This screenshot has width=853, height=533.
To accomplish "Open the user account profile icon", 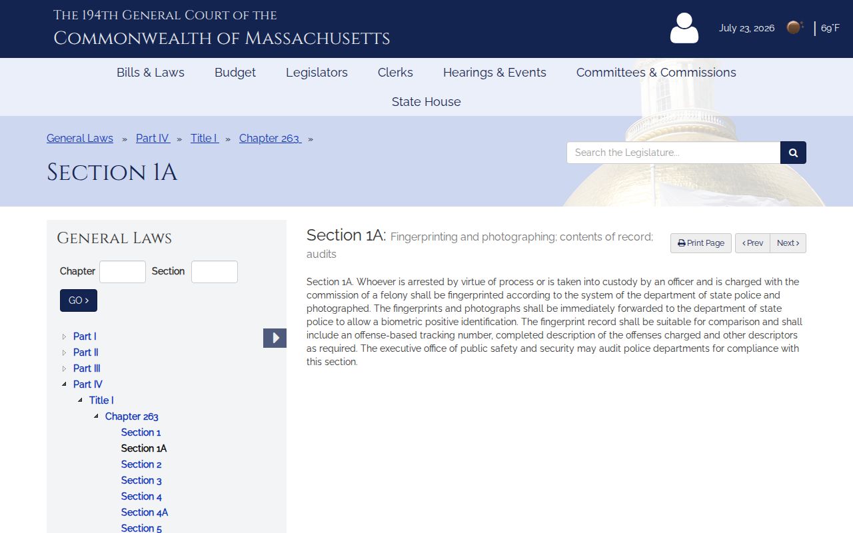I will coord(684,28).
